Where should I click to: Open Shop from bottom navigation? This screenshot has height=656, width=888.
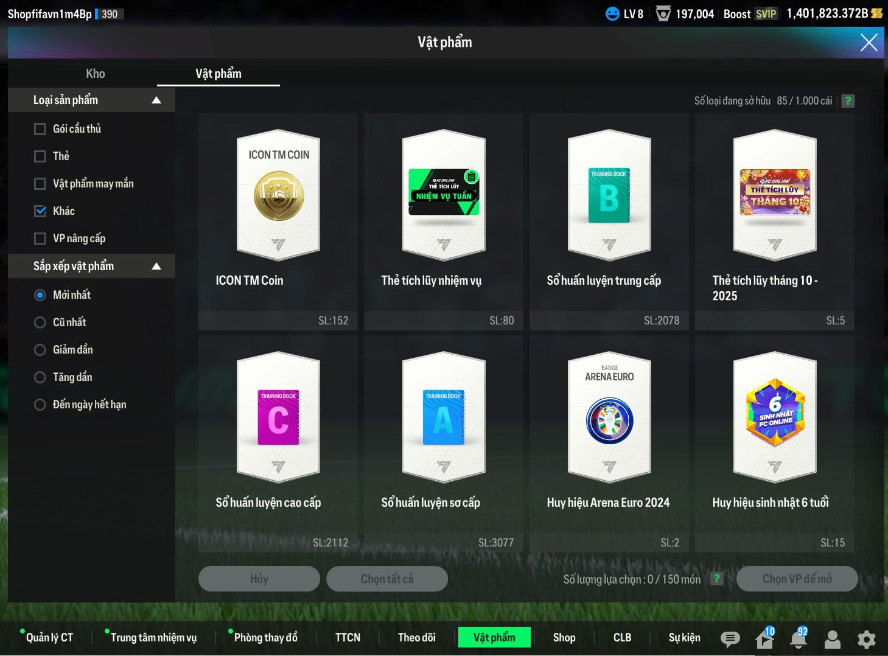564,637
